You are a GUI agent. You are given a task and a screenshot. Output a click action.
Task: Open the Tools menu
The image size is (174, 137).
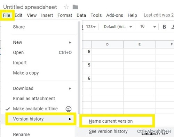[96, 15]
